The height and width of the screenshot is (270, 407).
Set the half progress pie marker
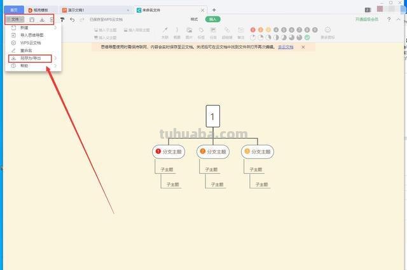(276, 37)
